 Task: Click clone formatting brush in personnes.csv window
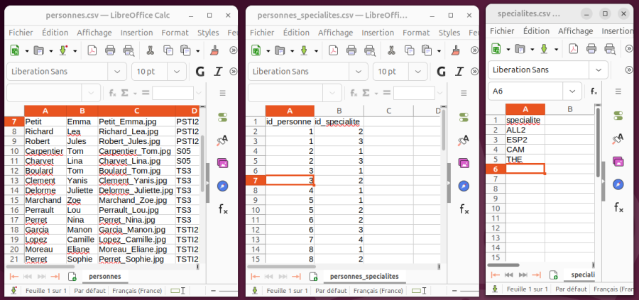pos(214,50)
